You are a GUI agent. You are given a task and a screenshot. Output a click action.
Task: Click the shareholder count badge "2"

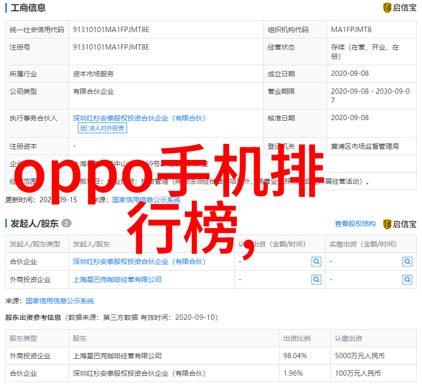pos(66,223)
